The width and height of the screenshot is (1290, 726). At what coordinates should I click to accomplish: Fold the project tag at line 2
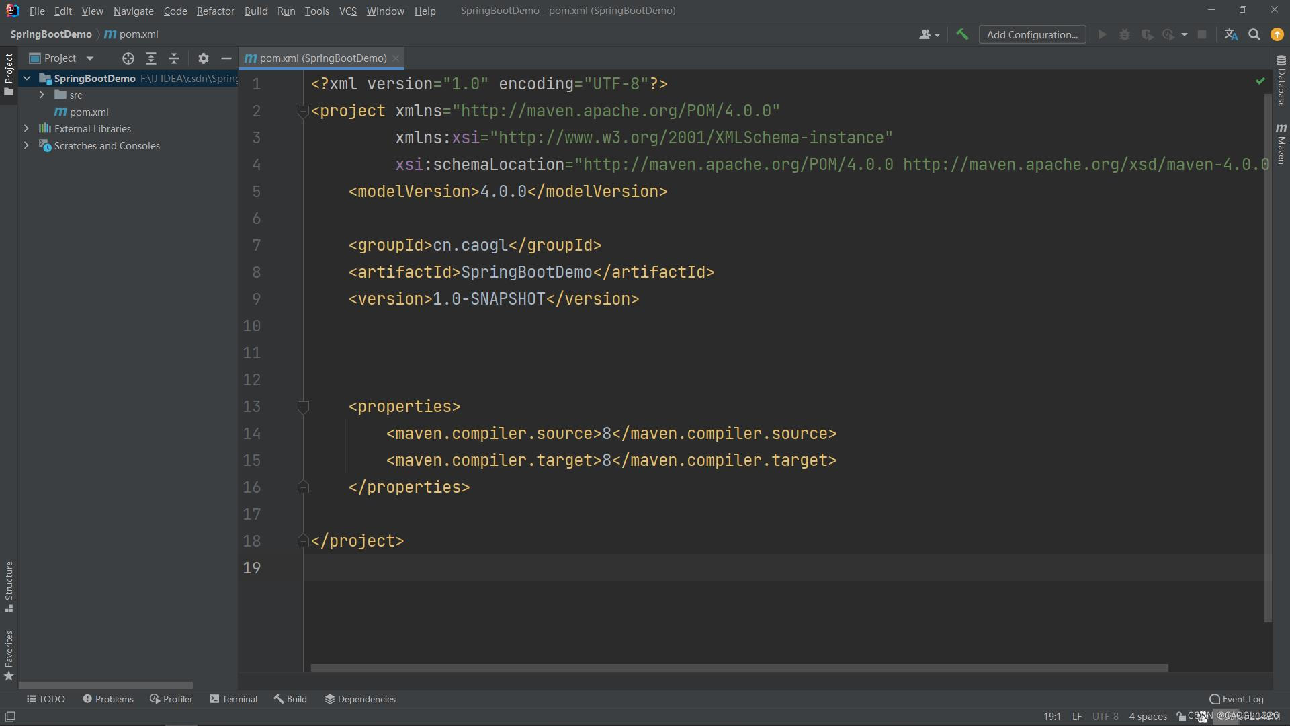[302, 111]
